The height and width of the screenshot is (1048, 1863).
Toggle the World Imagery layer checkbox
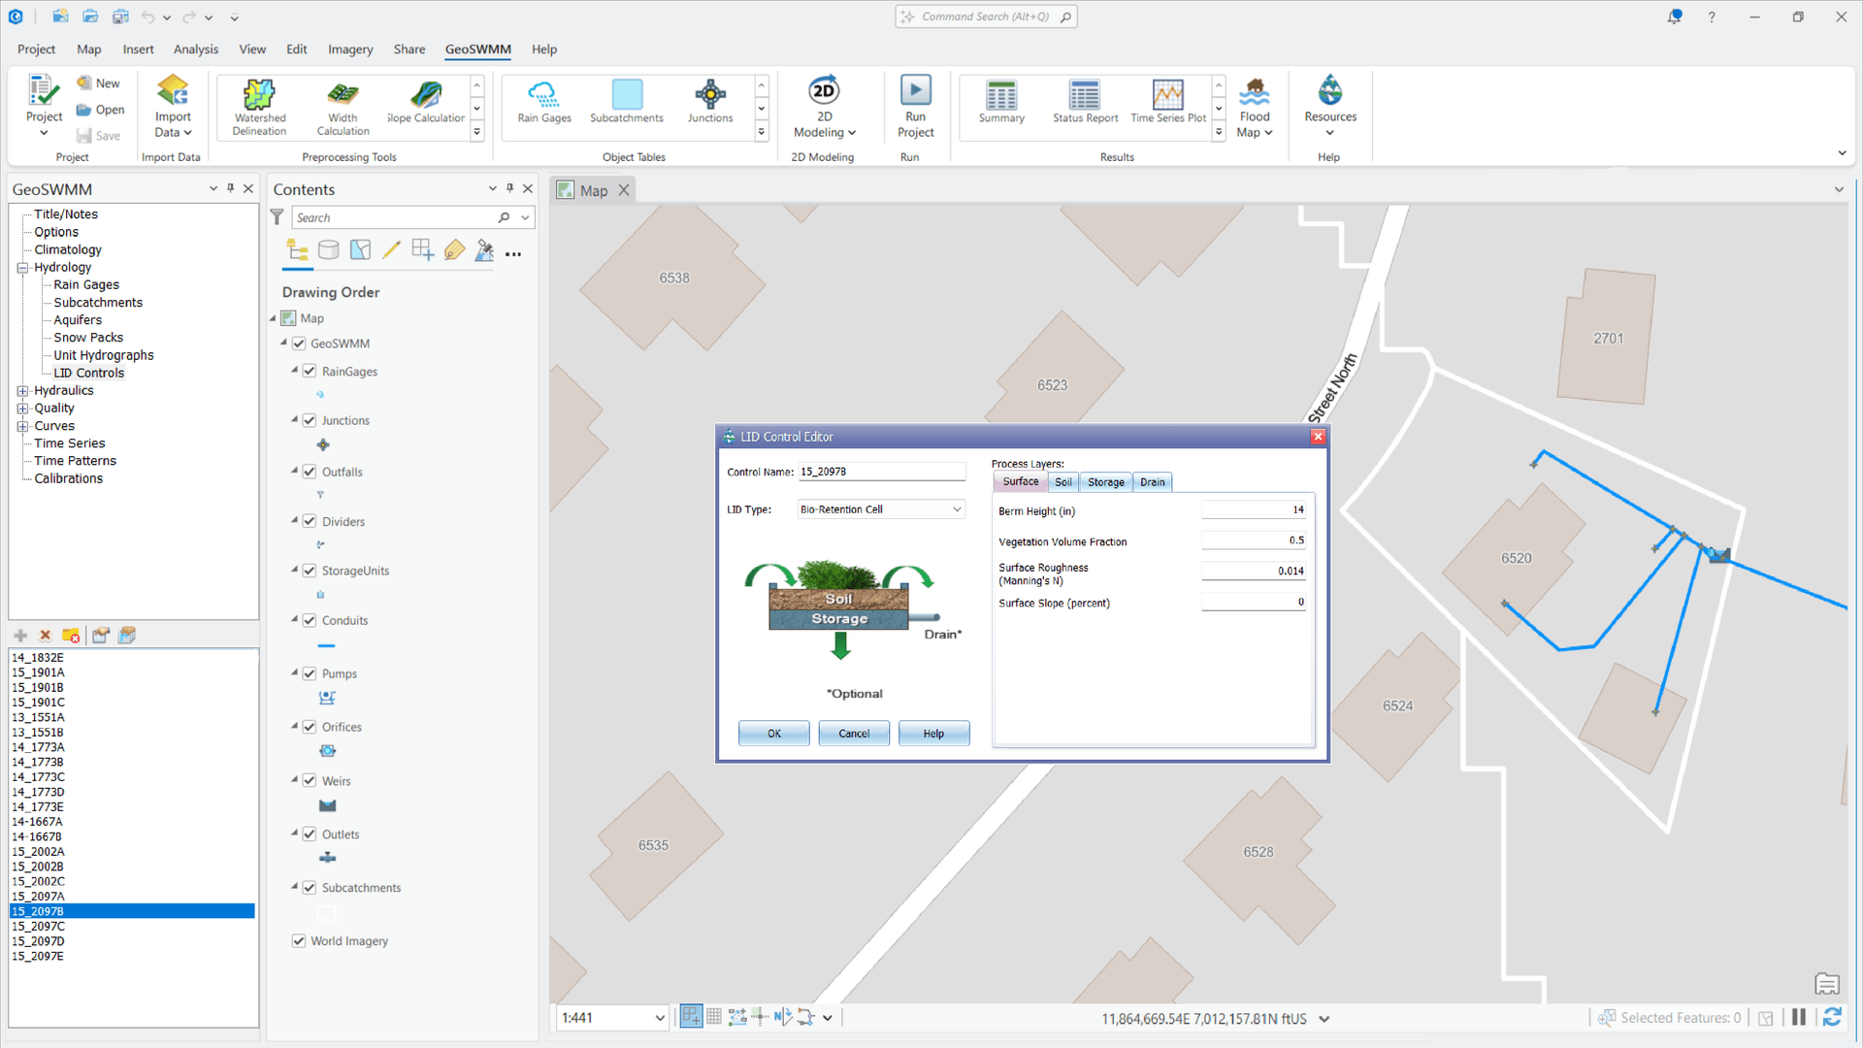coord(299,940)
